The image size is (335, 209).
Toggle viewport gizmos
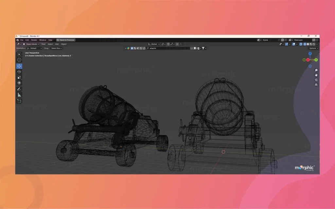tap(287, 44)
